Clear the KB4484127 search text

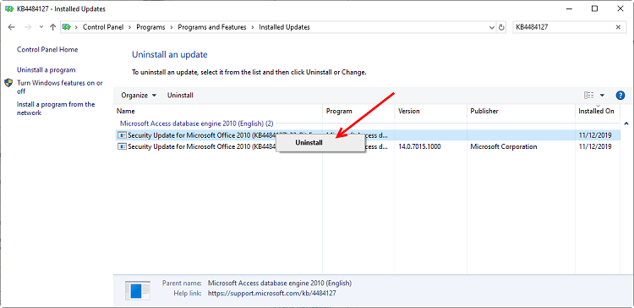[x=618, y=27]
